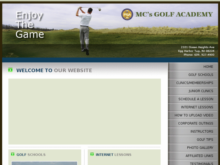Click the MC's GOLF ACADEMY title
The image size is (220, 165).
(174, 14)
